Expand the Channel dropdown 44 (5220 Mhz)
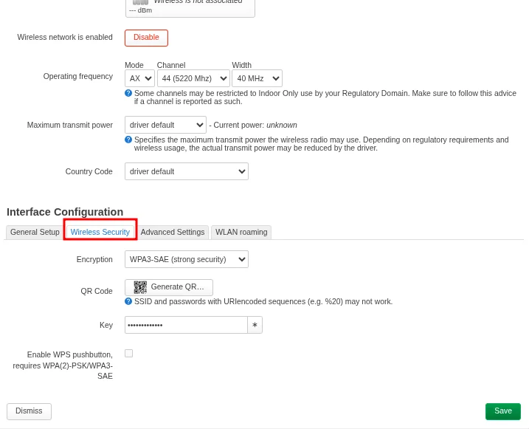Image resolution: width=529 pixels, height=429 pixels. tap(193, 78)
